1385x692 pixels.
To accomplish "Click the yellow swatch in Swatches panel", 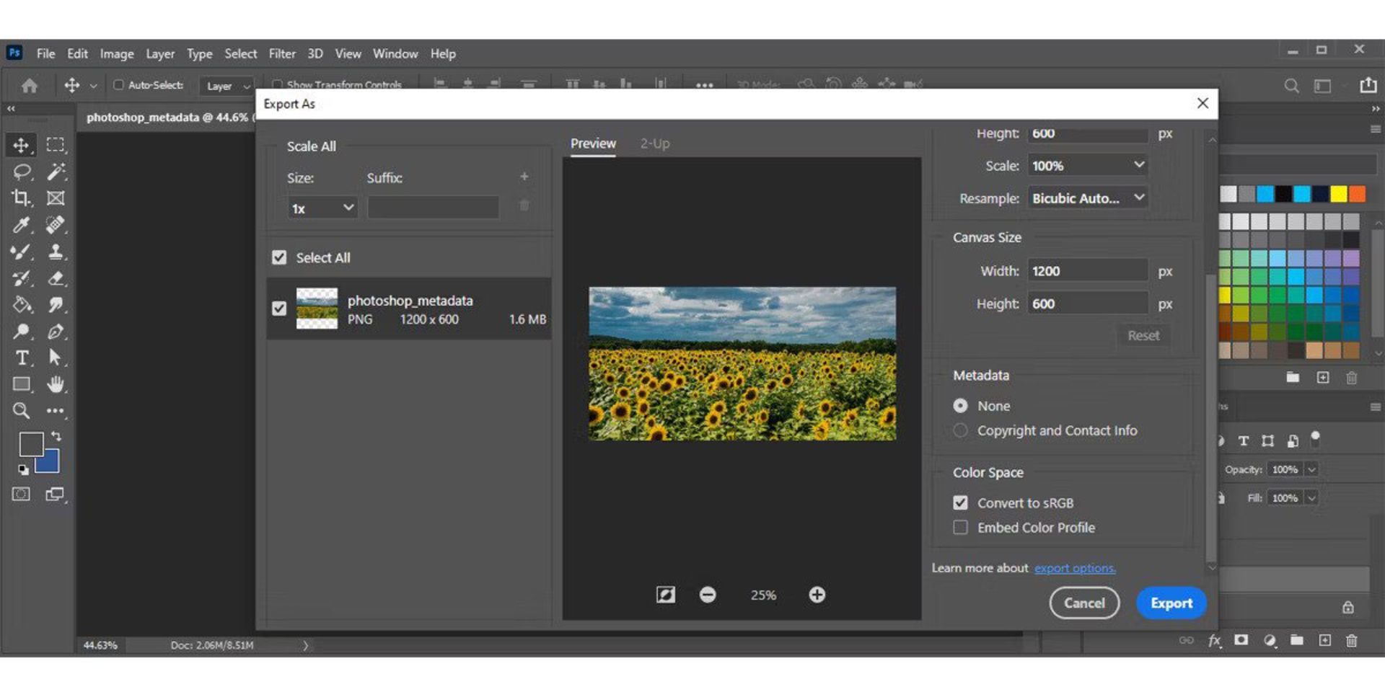I will (1338, 194).
